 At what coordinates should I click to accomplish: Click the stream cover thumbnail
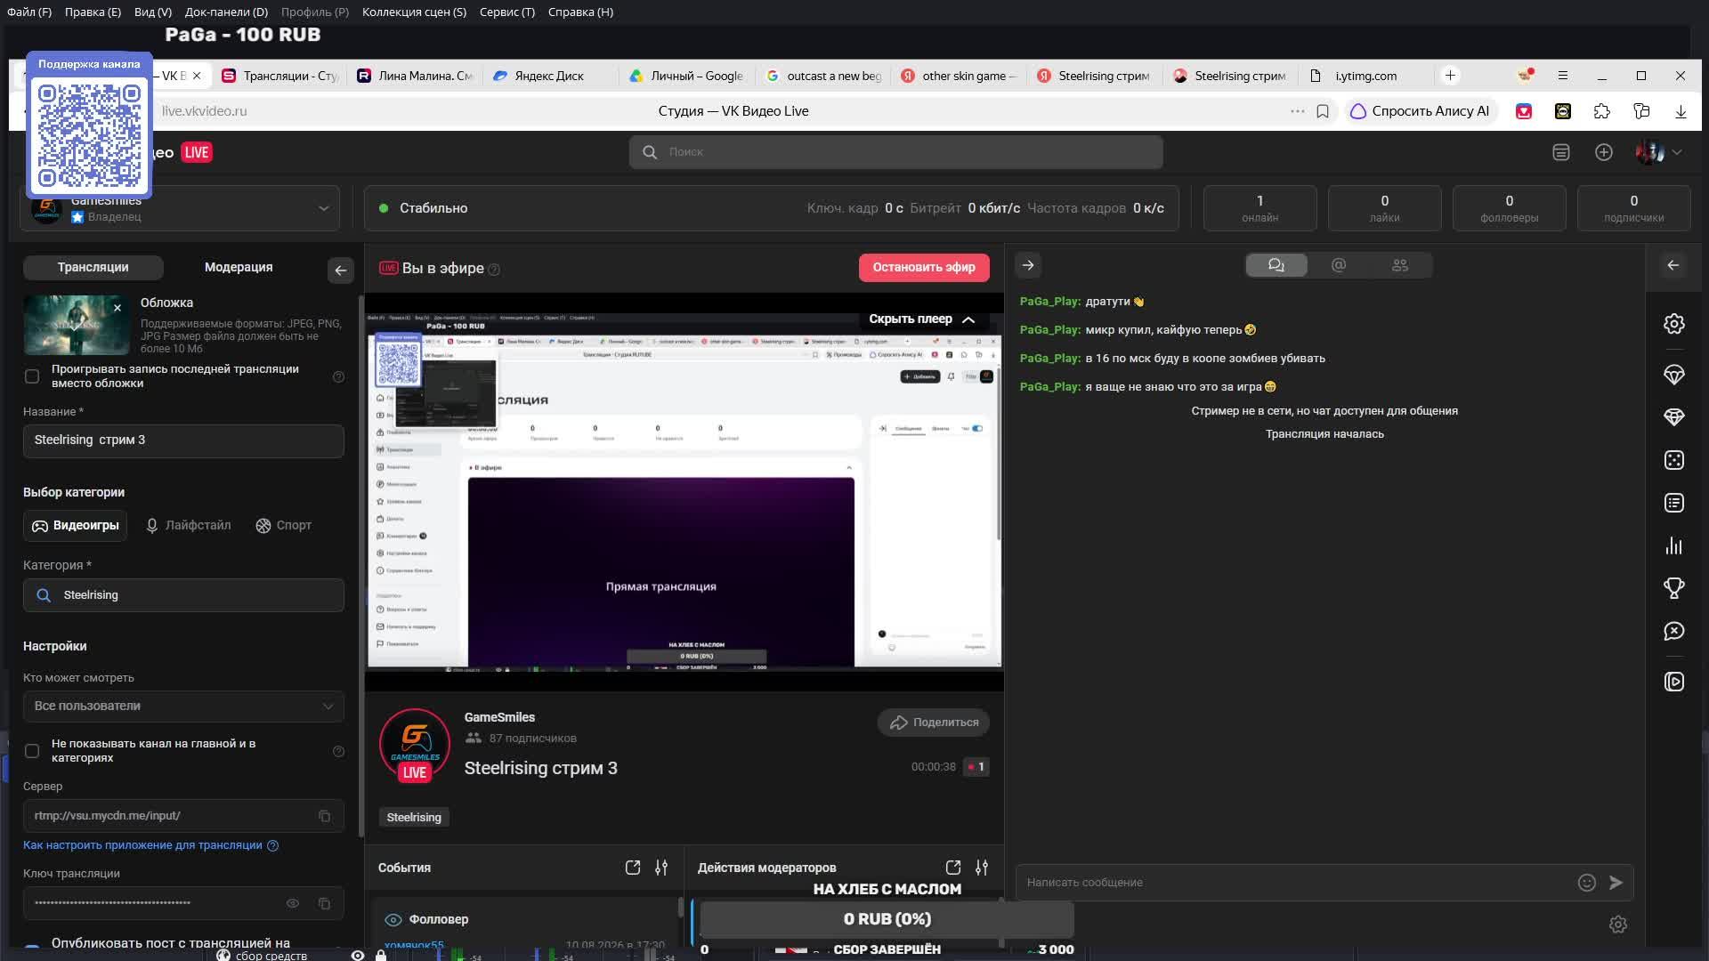(77, 326)
